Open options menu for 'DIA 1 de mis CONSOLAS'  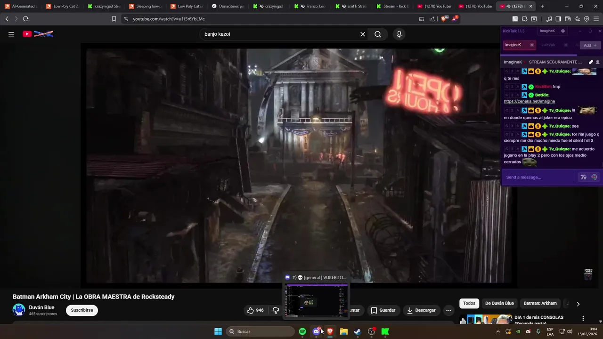[x=583, y=319]
